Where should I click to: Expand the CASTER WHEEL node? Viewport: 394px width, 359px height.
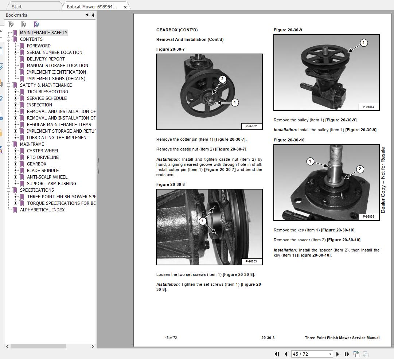click(x=16, y=151)
